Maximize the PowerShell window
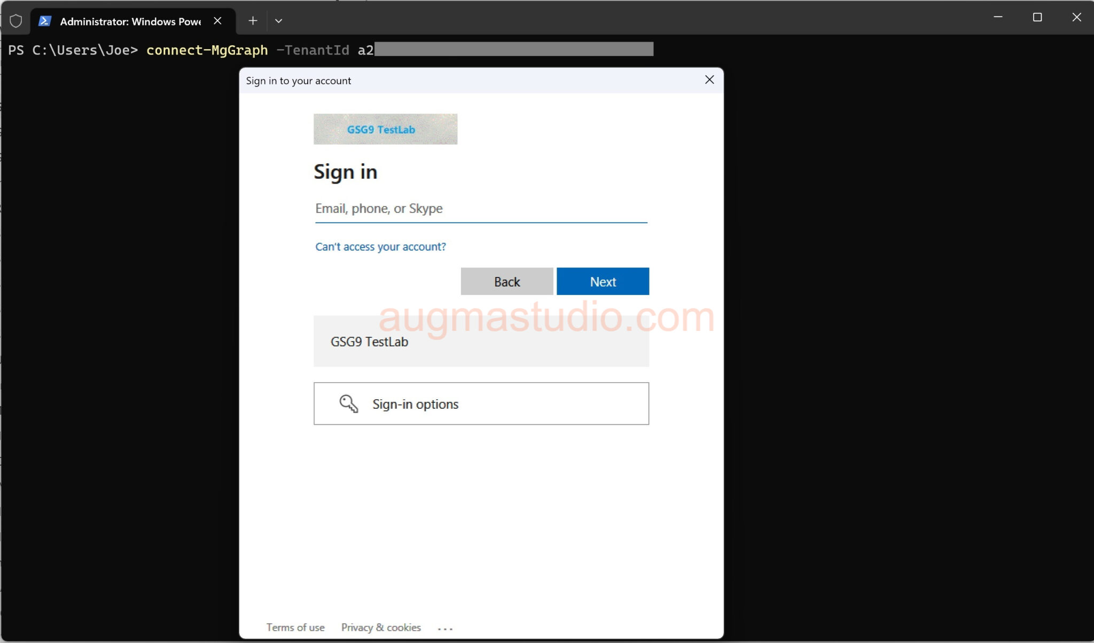Screen dimensions: 1094x643 coord(1036,17)
